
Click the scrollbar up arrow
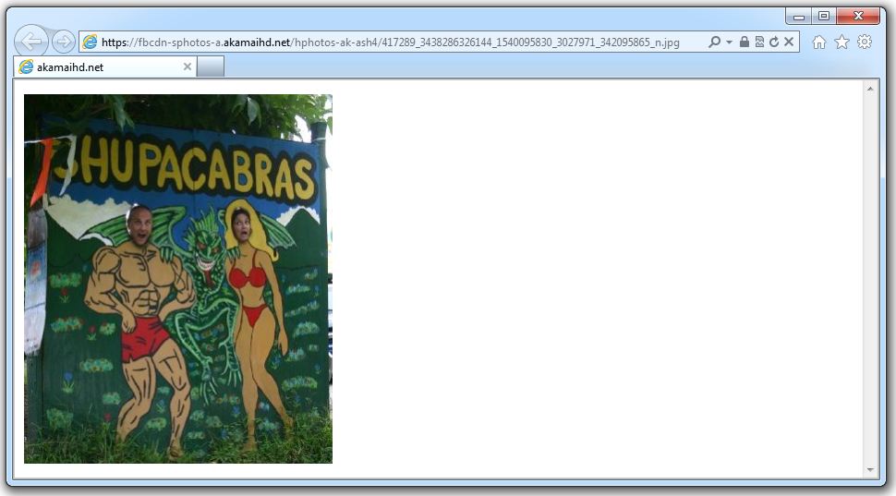(x=870, y=89)
